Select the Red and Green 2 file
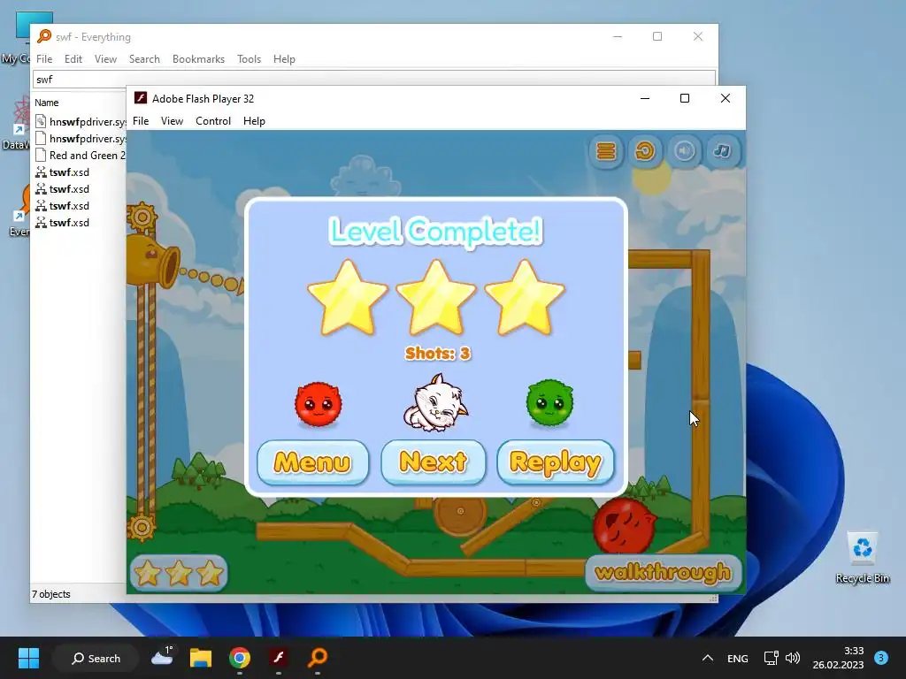Image resolution: width=906 pixels, height=679 pixels. coord(80,156)
